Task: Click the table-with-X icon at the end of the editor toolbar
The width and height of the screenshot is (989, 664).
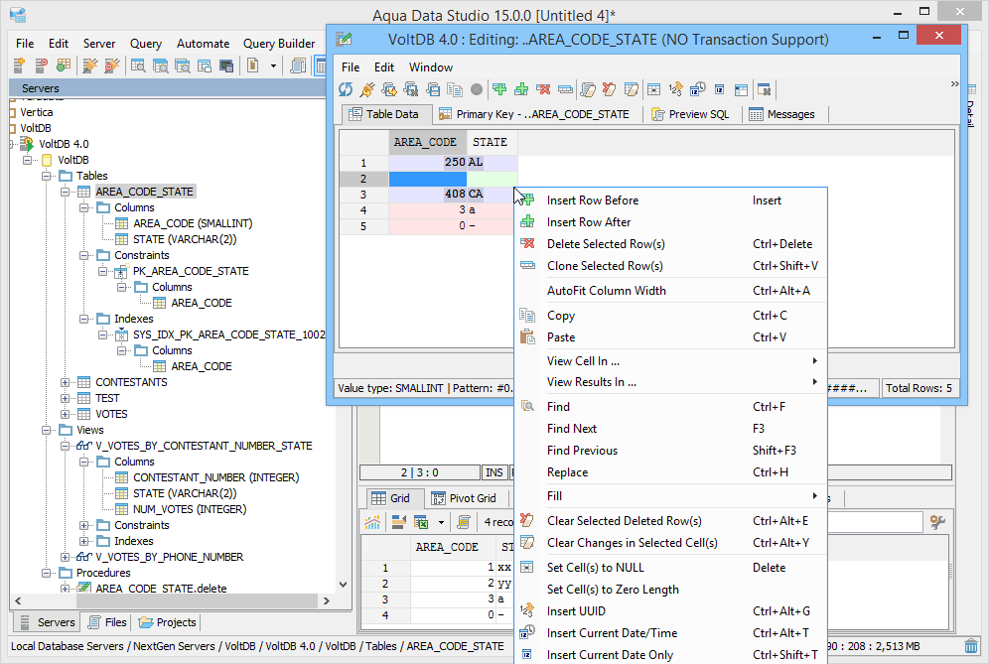Action: click(764, 89)
